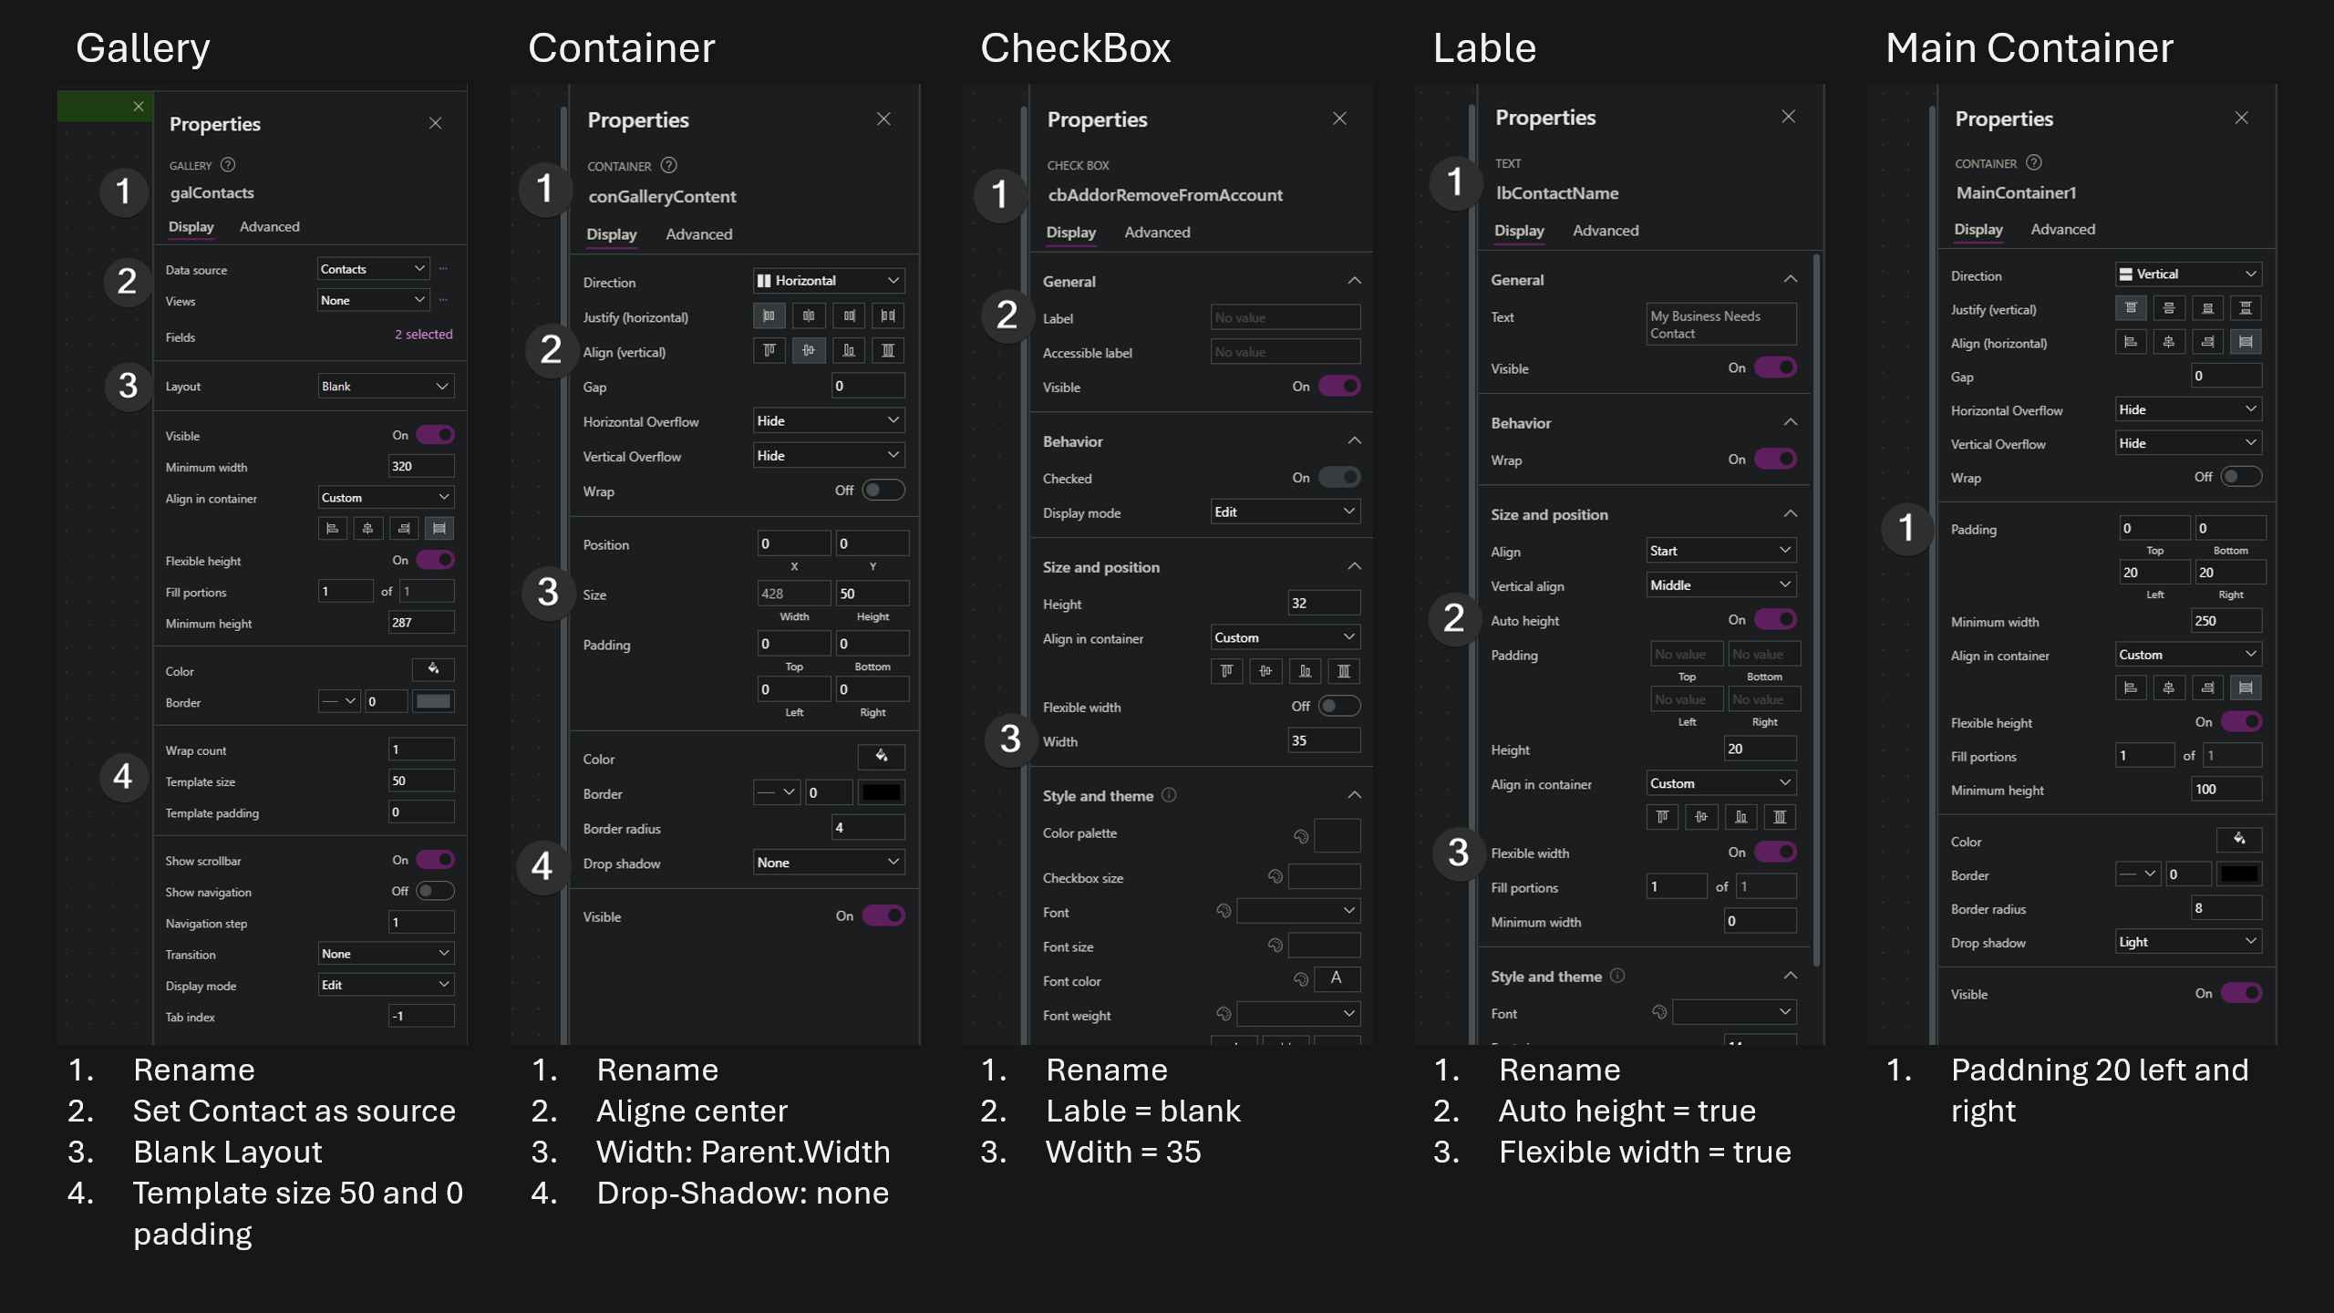Open the Drop shadow Light dropdown
The width and height of the screenshot is (2334, 1313).
tap(2188, 942)
